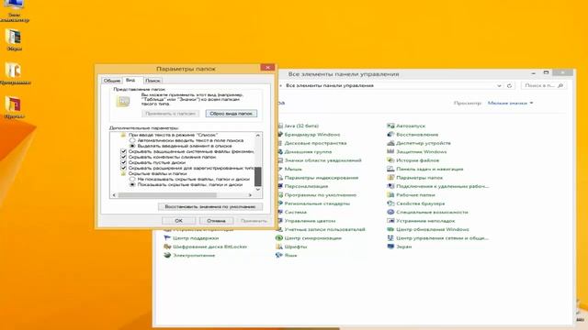This screenshot has height=330, width=588.
Task: Open Язык item
Action: point(287,255)
